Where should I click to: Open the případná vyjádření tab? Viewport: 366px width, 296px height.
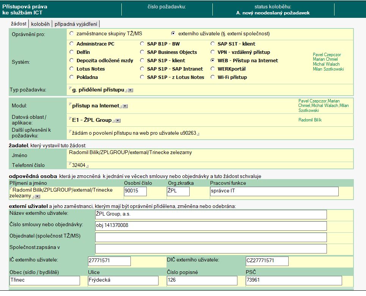point(76,24)
